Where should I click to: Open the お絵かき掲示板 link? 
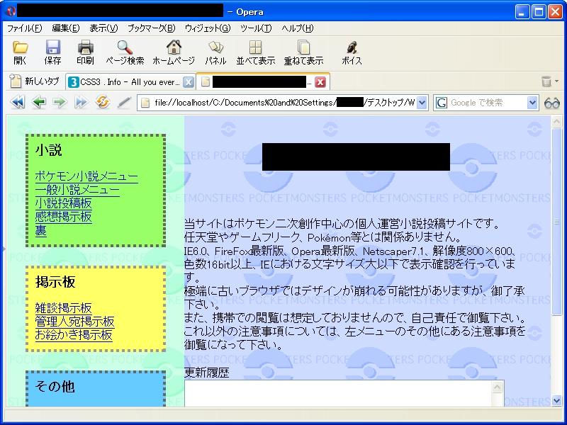[74, 334]
